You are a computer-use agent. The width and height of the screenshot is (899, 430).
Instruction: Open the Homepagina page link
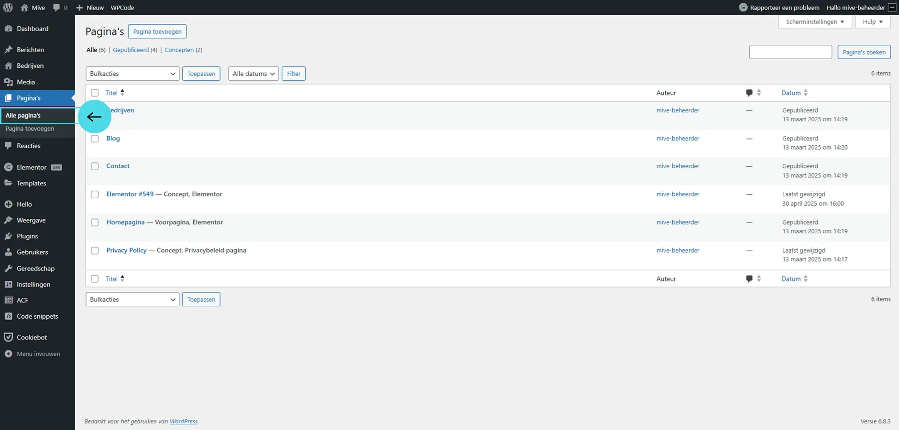tap(125, 222)
